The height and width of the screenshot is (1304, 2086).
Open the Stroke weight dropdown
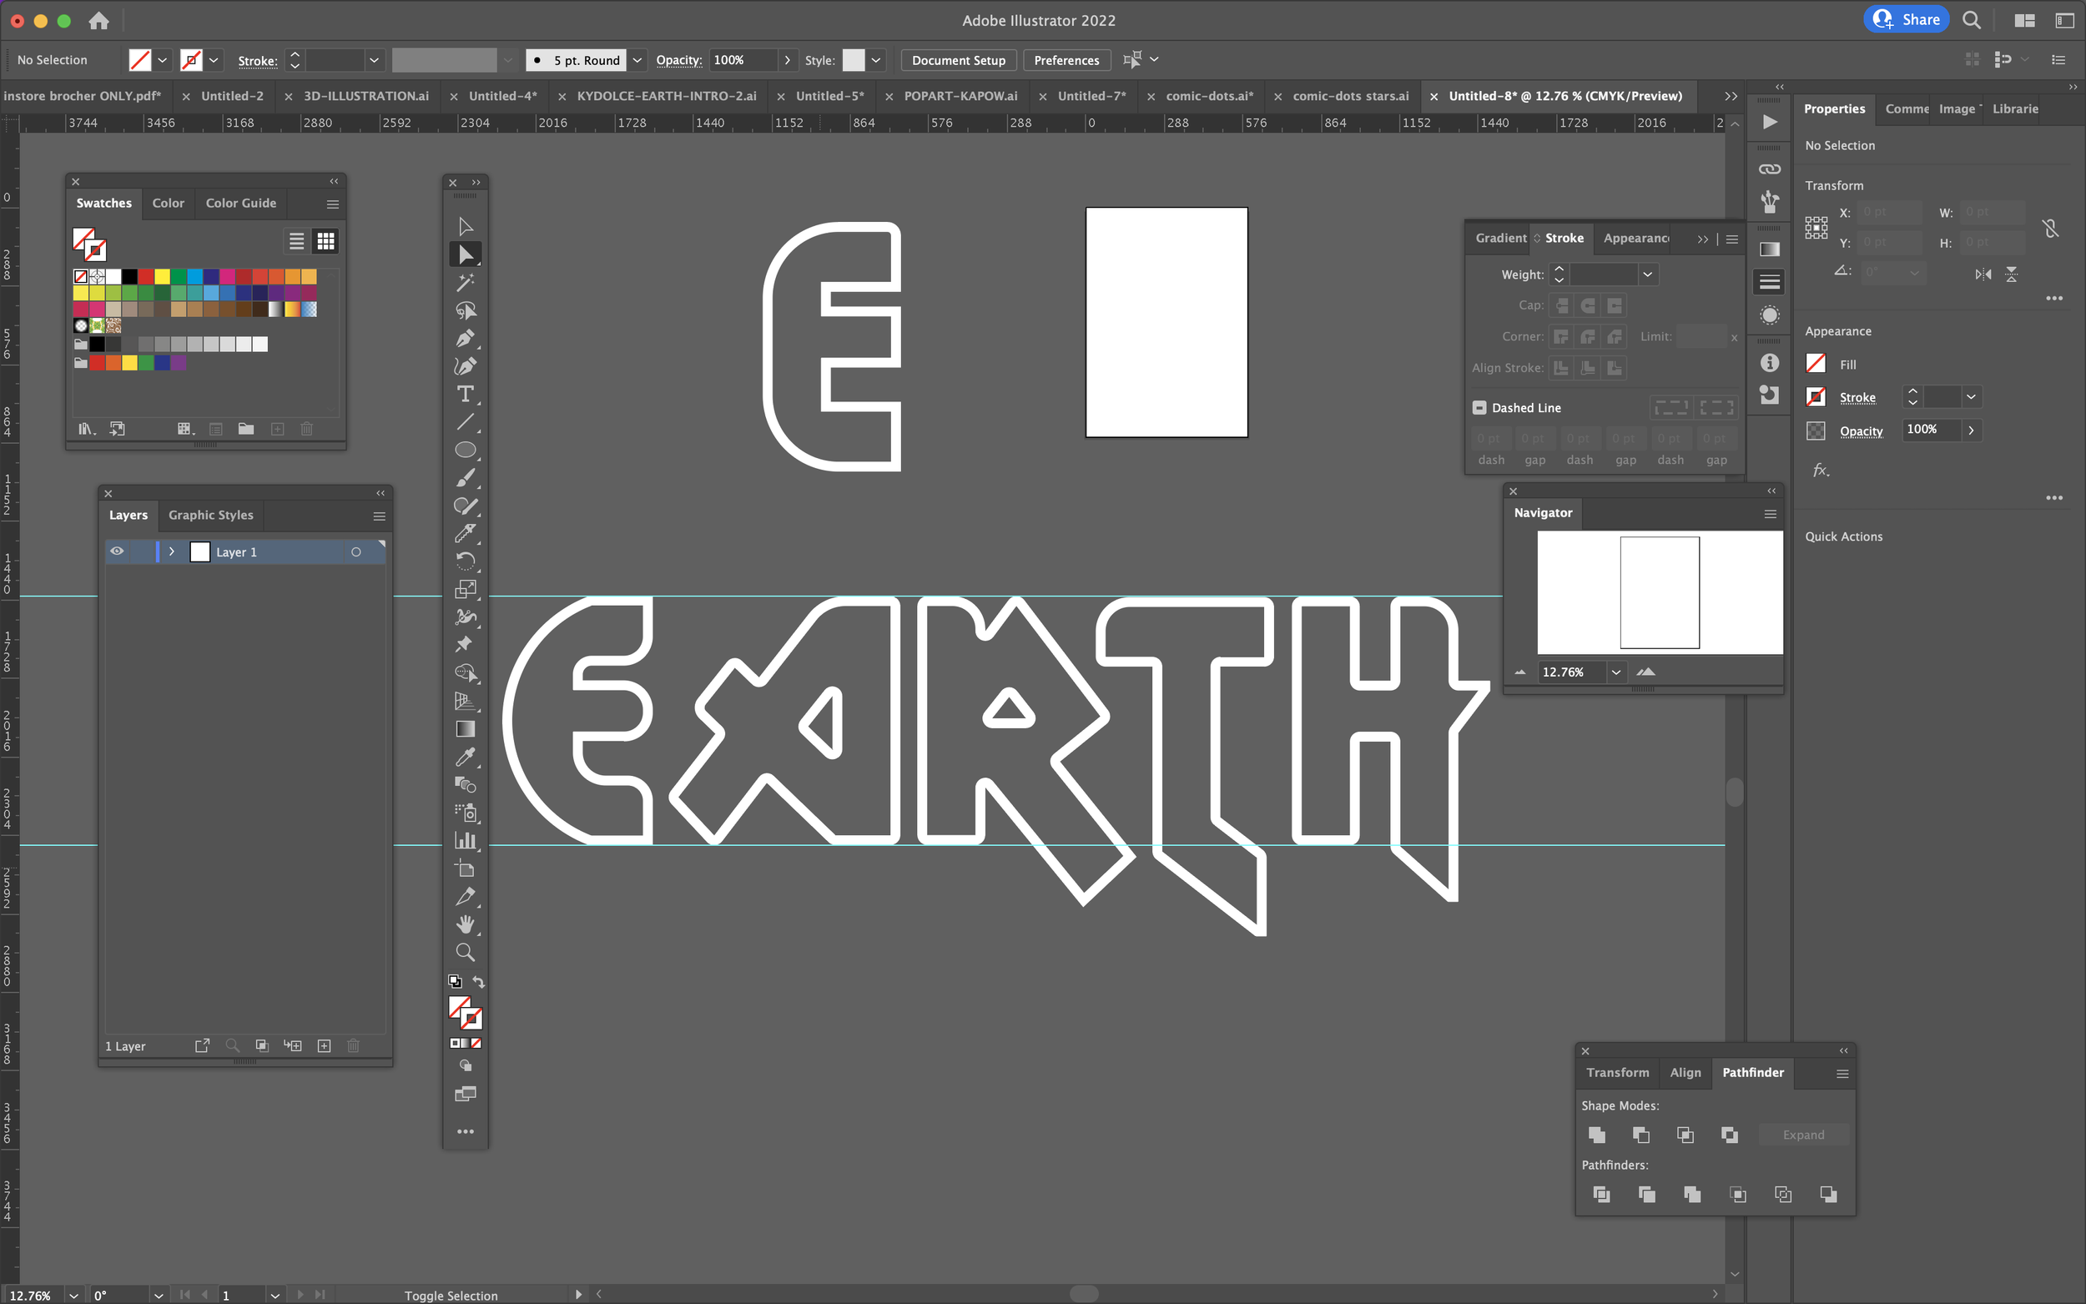click(1647, 274)
